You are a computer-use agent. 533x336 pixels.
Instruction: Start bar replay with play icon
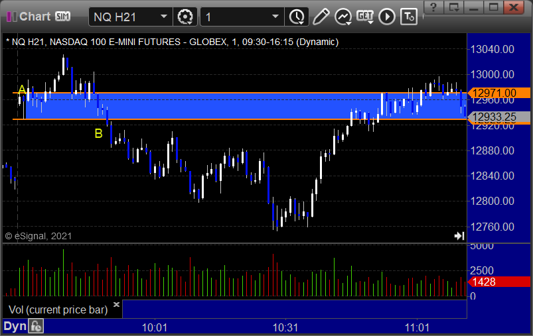(387, 17)
